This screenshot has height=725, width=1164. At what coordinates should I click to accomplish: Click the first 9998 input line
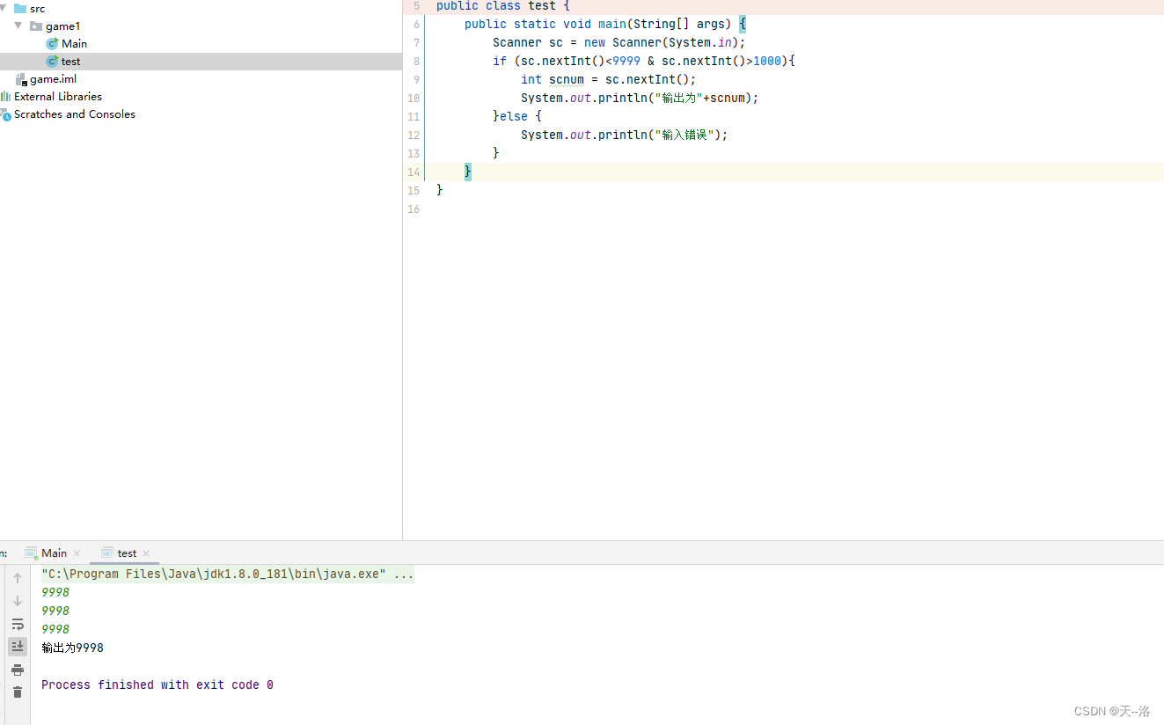click(55, 592)
